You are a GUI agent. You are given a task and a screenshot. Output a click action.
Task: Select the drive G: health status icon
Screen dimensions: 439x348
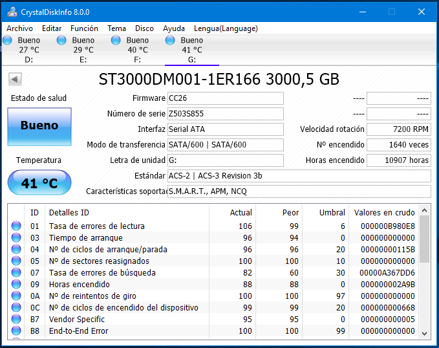(x=170, y=40)
